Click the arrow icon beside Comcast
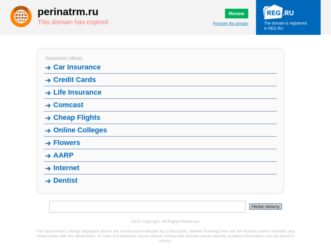The image size is (331, 248). 48,105
